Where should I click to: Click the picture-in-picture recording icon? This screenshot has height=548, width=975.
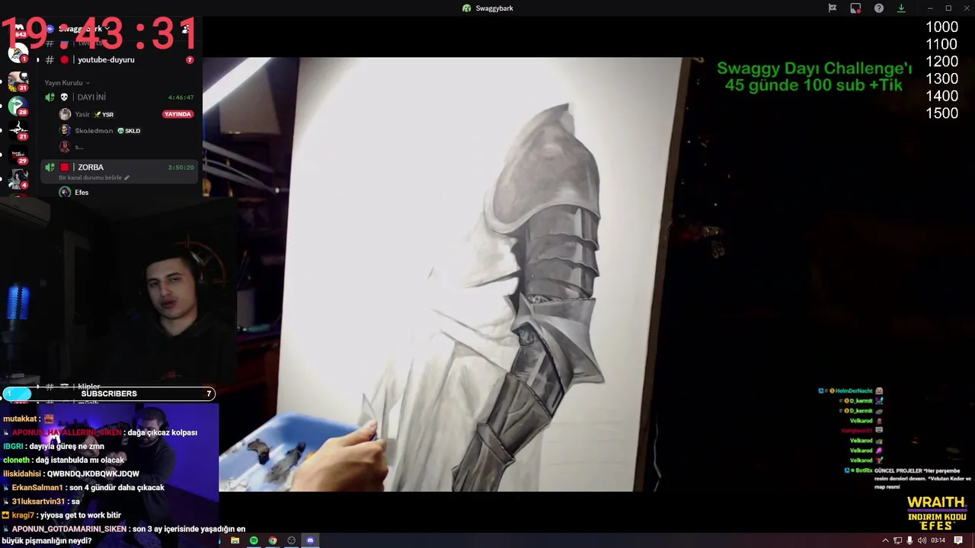point(855,8)
